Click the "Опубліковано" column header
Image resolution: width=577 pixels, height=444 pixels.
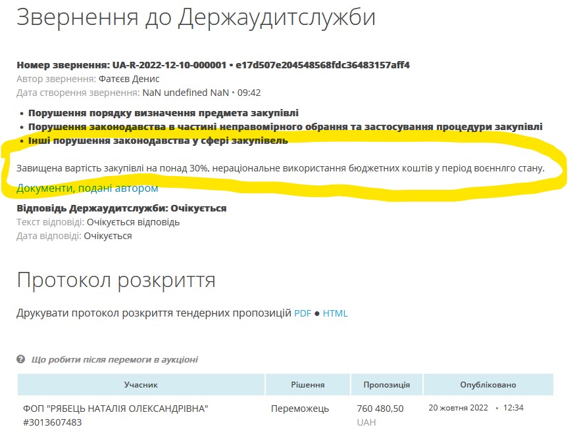pos(488,385)
